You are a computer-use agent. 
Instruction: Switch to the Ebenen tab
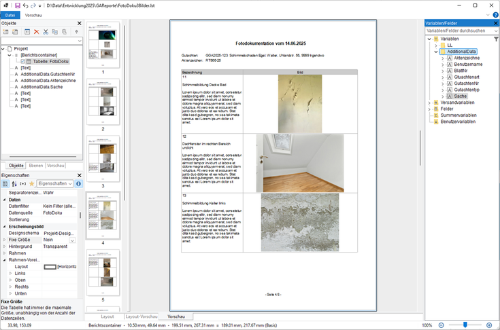point(35,166)
